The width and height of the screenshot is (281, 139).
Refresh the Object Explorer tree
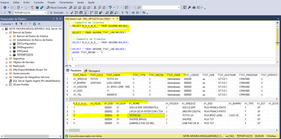[x=35, y=24]
